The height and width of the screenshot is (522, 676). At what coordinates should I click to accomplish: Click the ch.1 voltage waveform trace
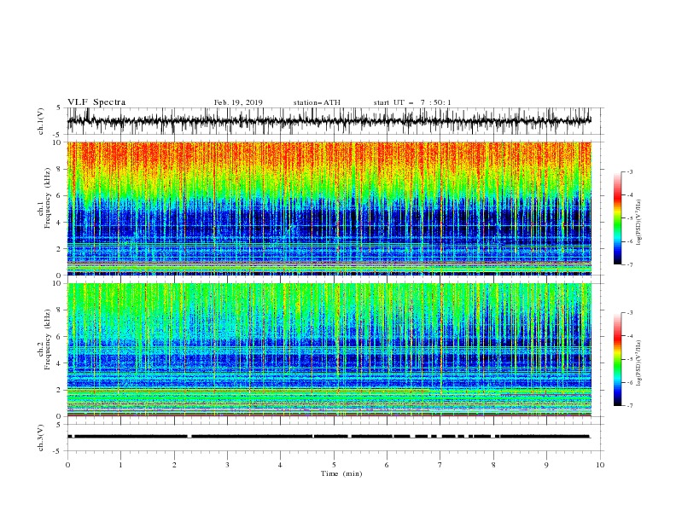(x=329, y=121)
